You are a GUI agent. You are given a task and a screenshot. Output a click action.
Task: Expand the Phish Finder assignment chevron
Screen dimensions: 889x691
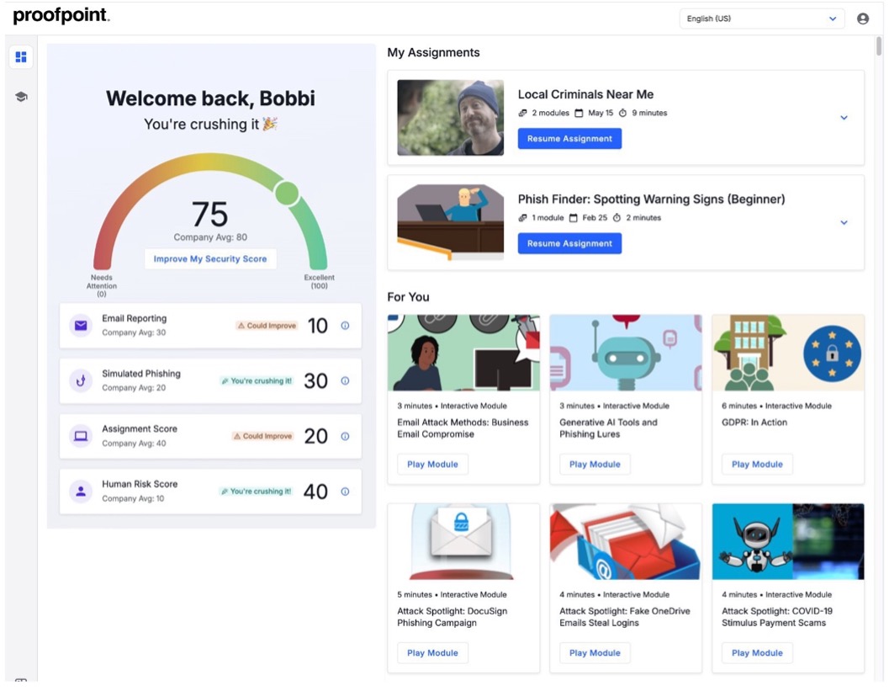click(844, 222)
